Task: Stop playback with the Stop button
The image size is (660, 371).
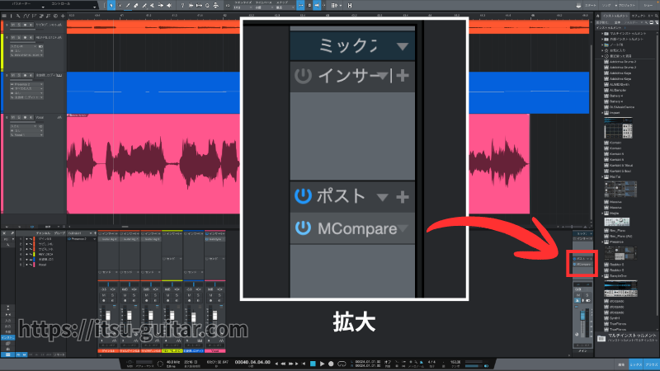Action: click(313, 364)
